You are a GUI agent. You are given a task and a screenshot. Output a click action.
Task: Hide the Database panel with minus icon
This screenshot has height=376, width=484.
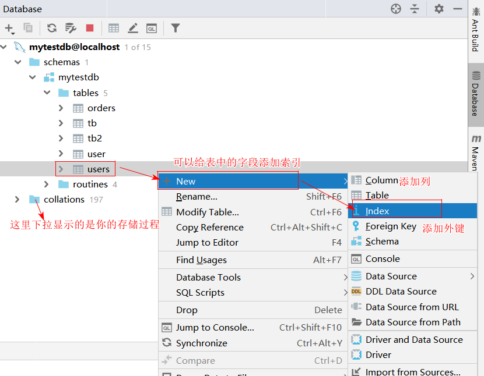tap(457, 9)
